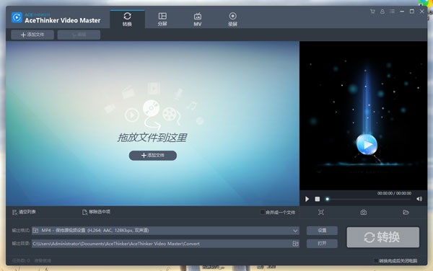Toggle fullscreen preview icon
This screenshot has width=433, height=271.
click(321, 213)
